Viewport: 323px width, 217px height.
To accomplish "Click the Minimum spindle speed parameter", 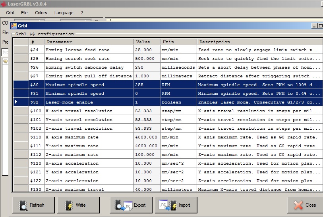I will tap(89, 93).
